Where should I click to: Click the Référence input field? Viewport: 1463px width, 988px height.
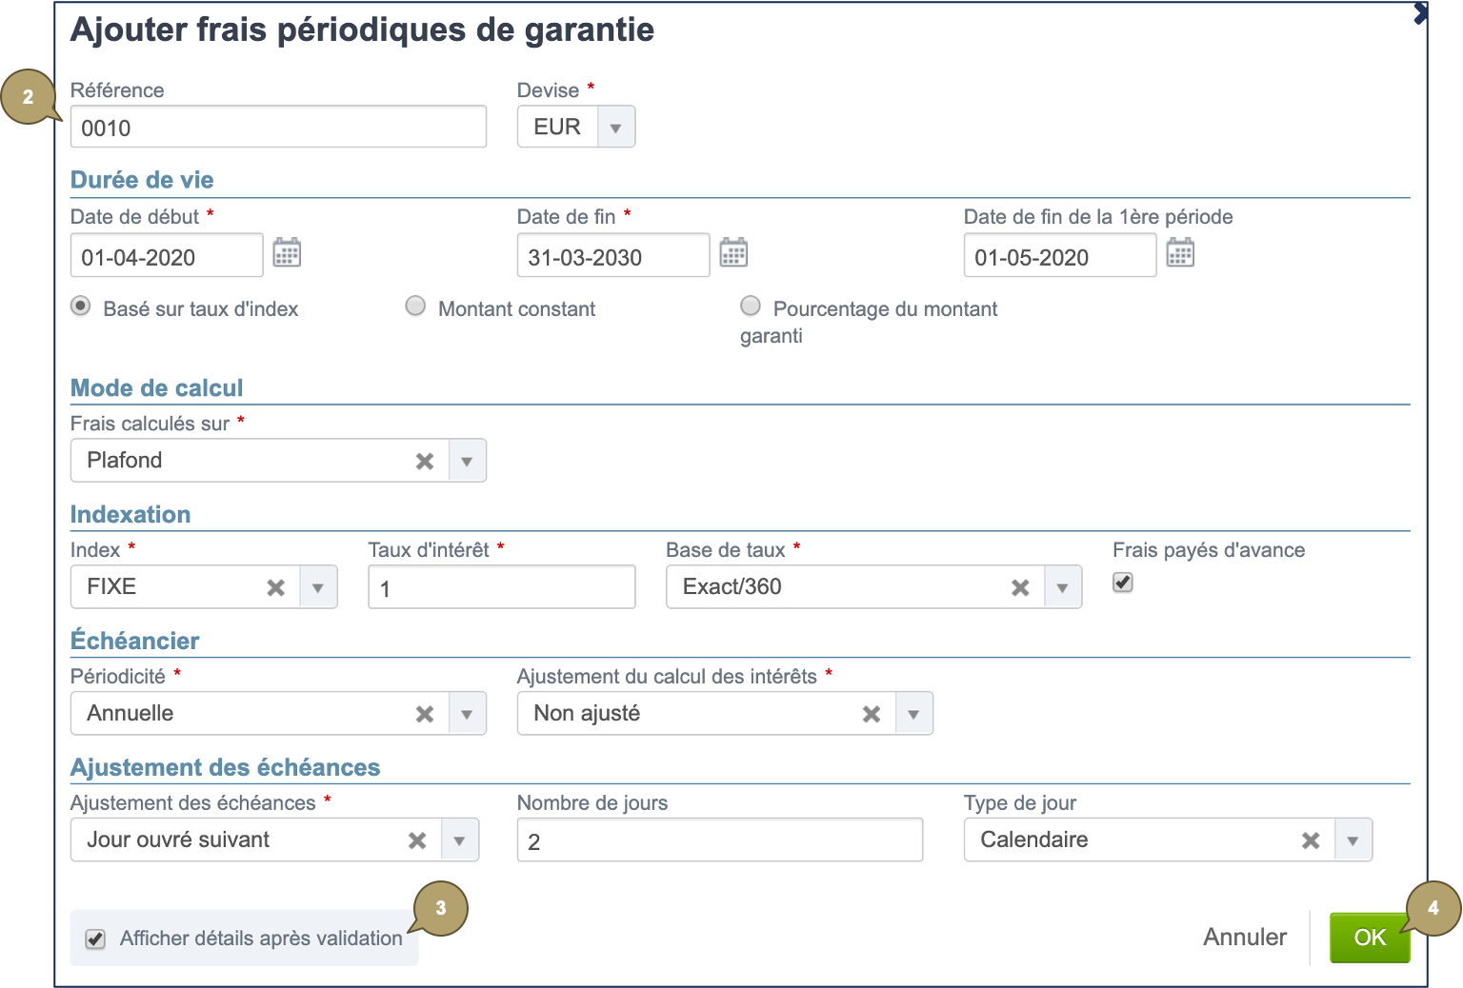coord(277,126)
